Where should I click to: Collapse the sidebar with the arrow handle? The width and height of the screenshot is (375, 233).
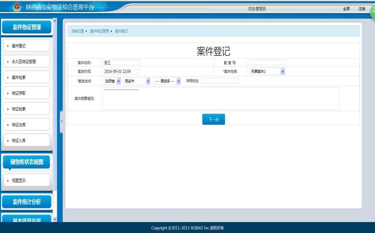click(62, 120)
